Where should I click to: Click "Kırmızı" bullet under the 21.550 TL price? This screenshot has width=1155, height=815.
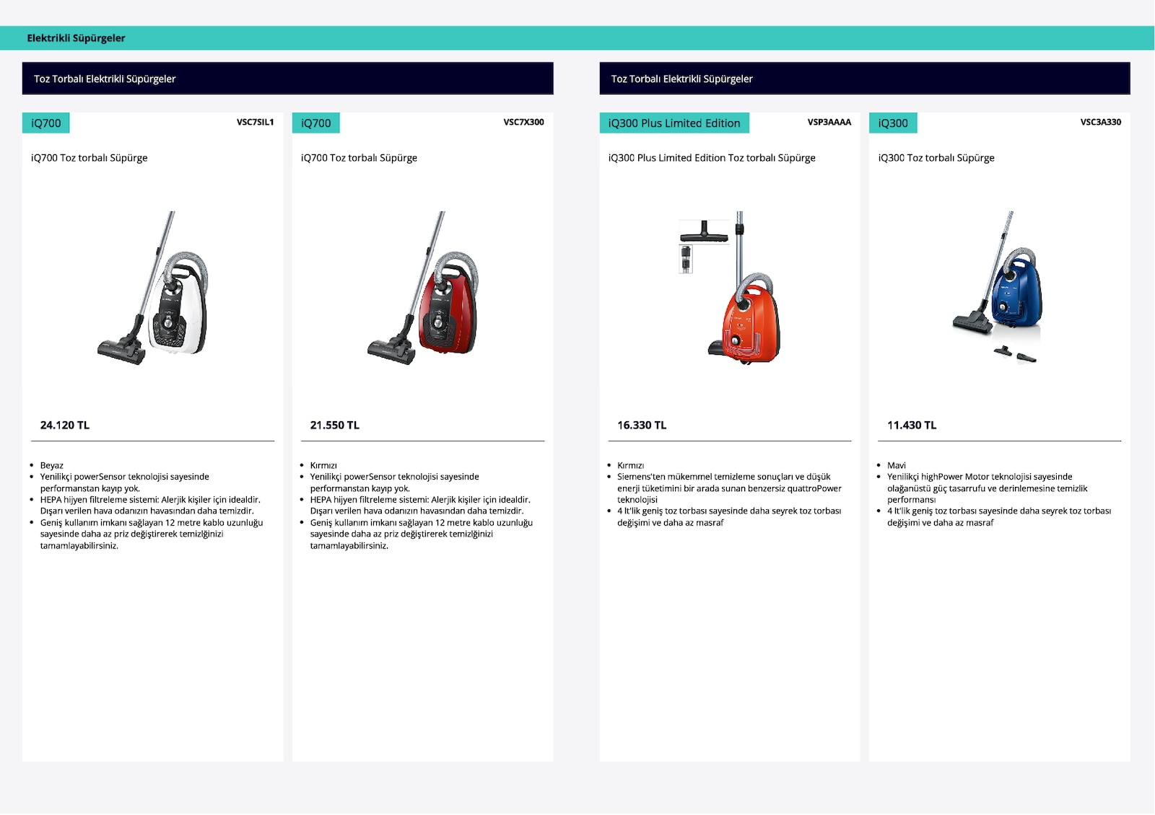(x=323, y=466)
